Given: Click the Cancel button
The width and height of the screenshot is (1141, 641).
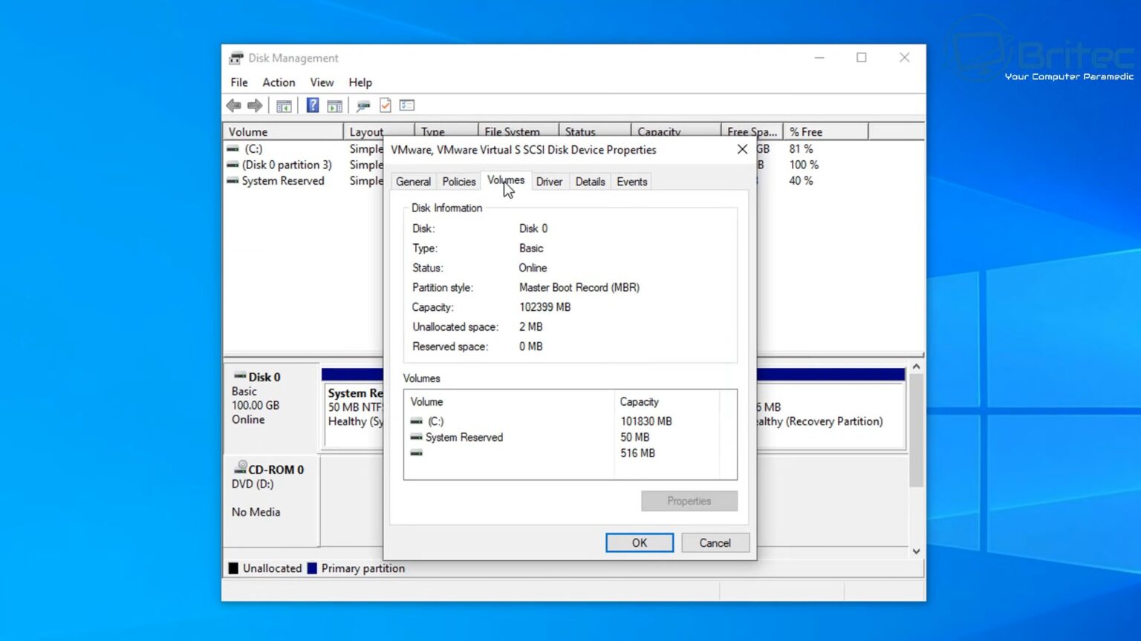Looking at the screenshot, I should coord(715,543).
